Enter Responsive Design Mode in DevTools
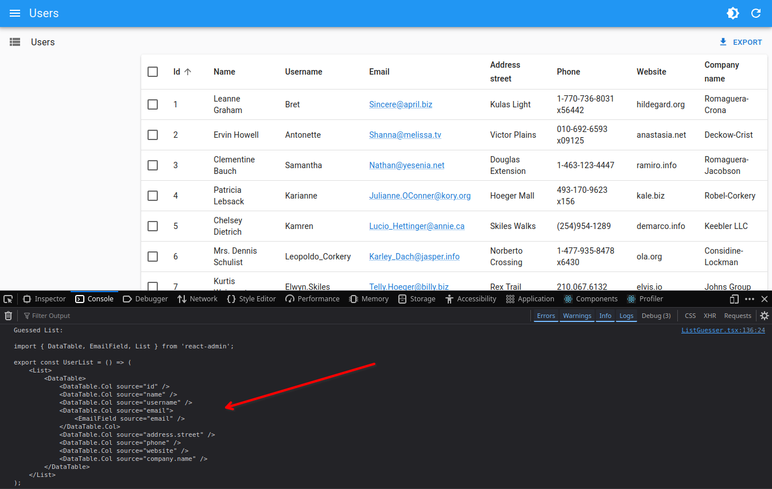This screenshot has height=489, width=772. point(734,298)
